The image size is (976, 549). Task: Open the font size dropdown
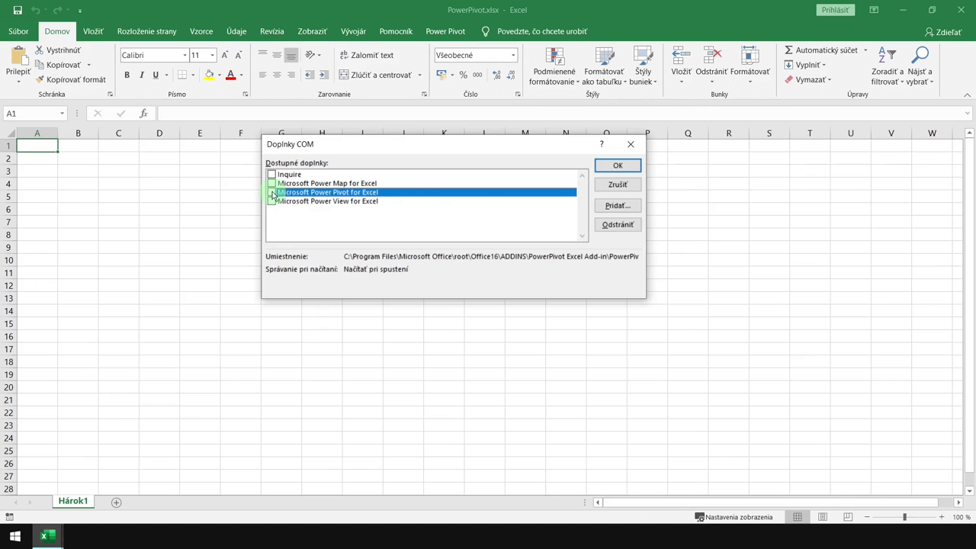point(212,55)
